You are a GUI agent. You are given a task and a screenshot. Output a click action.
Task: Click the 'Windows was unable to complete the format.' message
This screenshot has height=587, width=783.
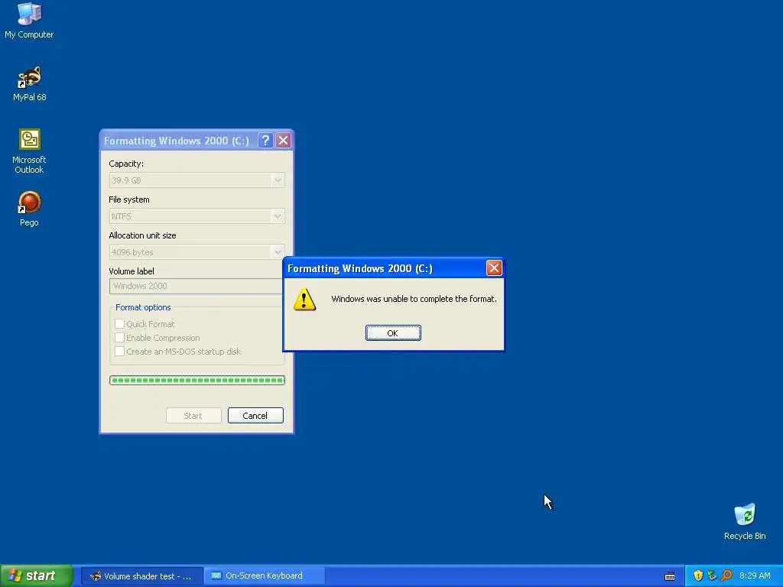[x=414, y=299]
